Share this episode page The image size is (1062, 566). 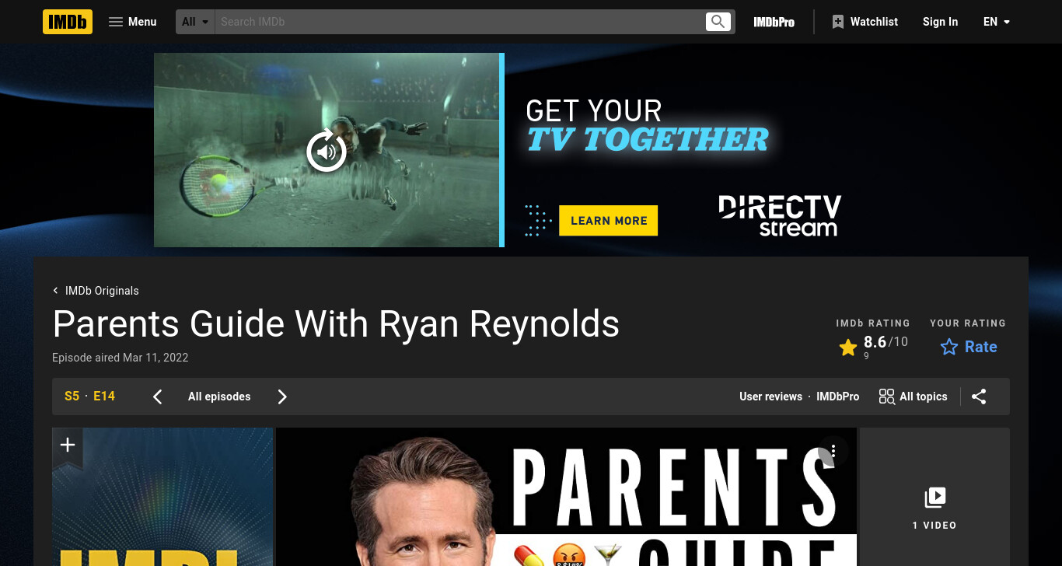click(979, 397)
